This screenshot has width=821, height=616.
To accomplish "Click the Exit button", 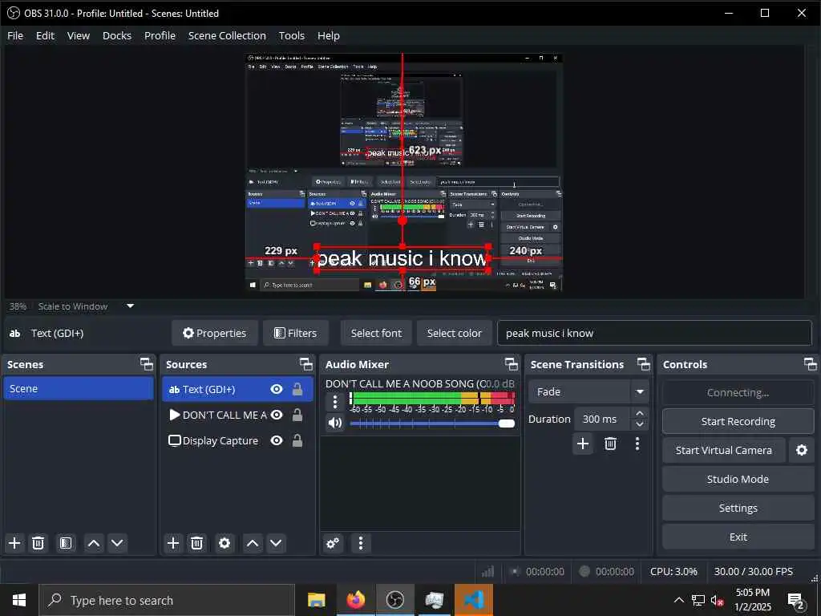I will [738, 537].
